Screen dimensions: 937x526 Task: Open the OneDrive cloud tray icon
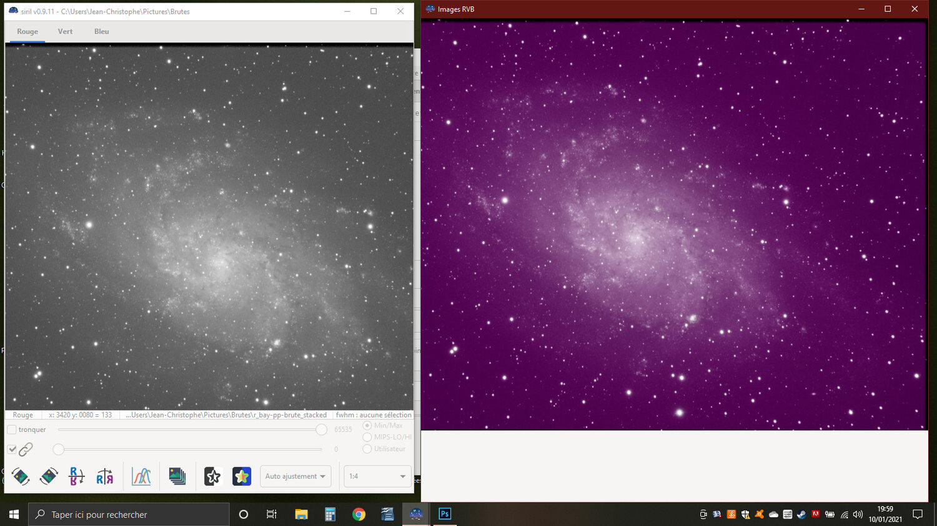[x=773, y=515]
